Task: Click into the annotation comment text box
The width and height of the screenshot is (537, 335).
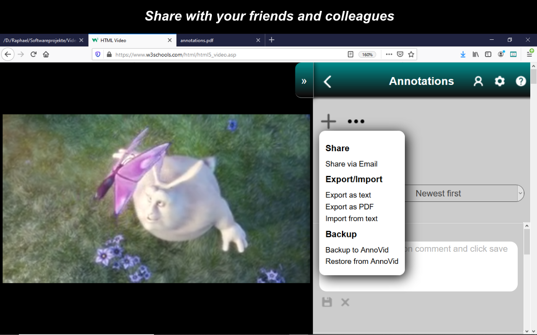Action: tap(418, 266)
